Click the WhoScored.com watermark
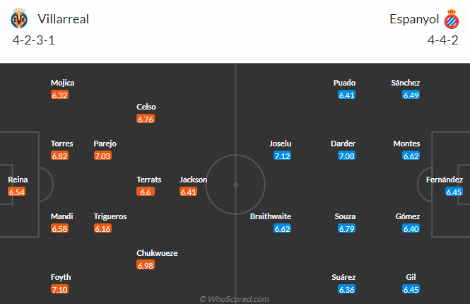This screenshot has height=304, width=470. pyautogui.click(x=234, y=299)
